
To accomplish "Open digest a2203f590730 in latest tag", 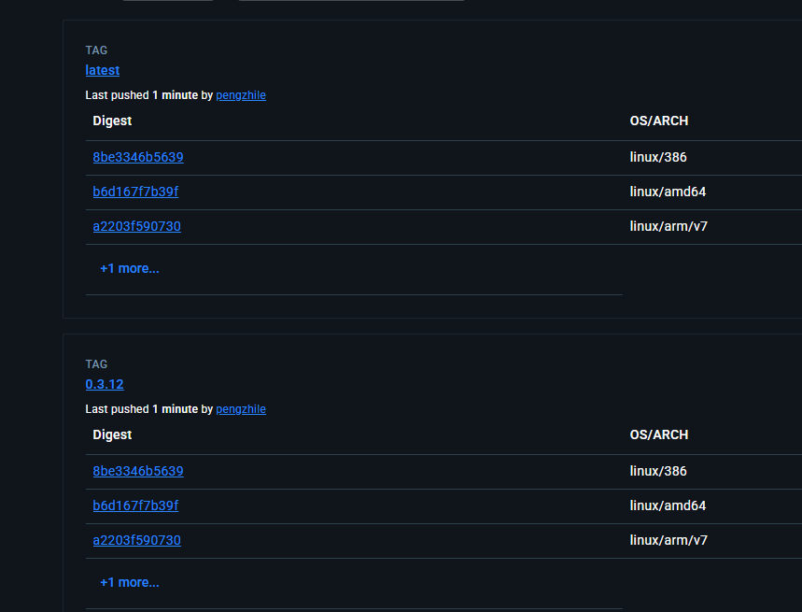I will (x=136, y=226).
